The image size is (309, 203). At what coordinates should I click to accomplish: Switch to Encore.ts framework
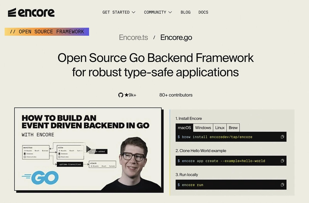132,38
